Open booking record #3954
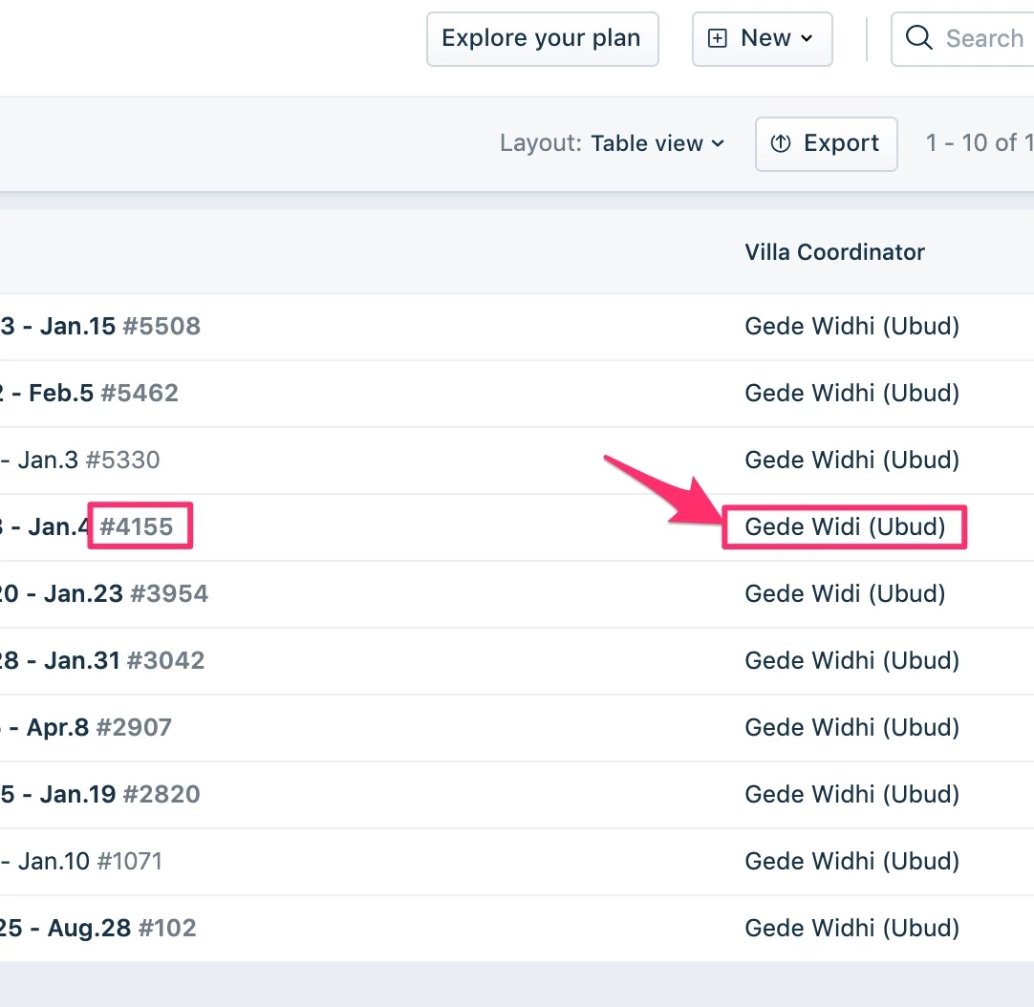 coord(169,593)
